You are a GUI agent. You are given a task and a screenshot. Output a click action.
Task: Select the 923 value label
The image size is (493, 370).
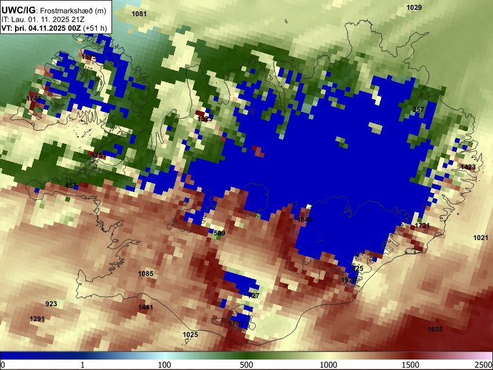[51, 304]
